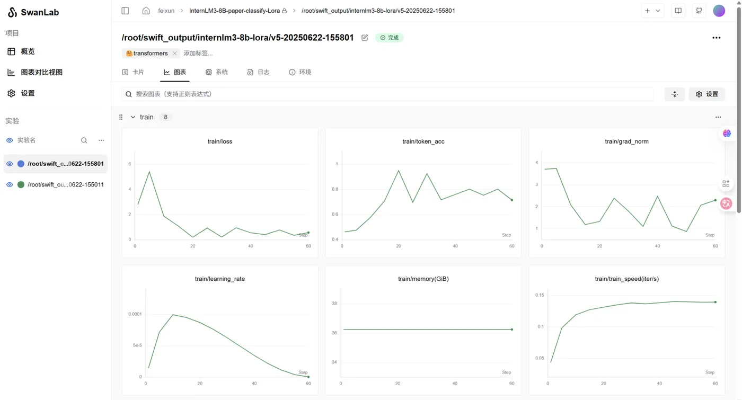Toggle the sidebar collapse icon
This screenshot has height=400, width=742.
click(x=125, y=11)
